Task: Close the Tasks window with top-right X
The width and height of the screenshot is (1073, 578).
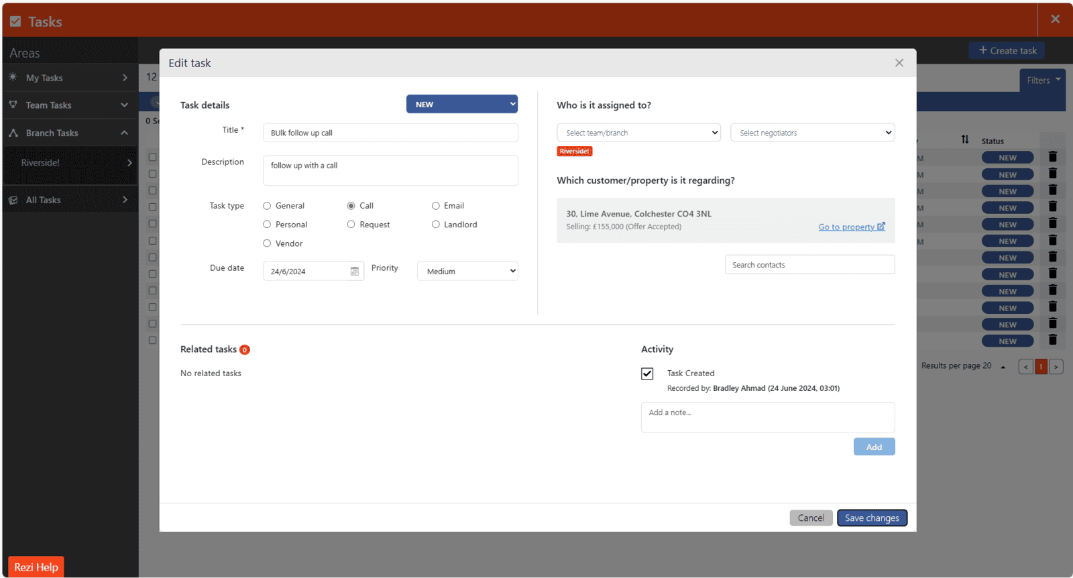Action: pyautogui.click(x=1056, y=19)
